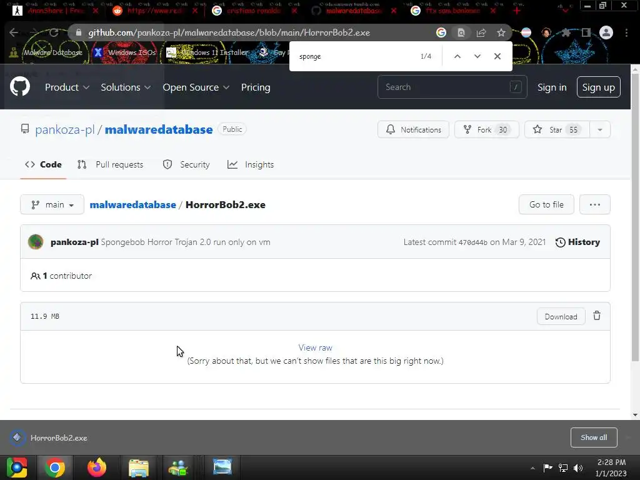Viewport: 640px width, 480px height.
Task: Expand the Open Source menu
Action: coord(196,87)
